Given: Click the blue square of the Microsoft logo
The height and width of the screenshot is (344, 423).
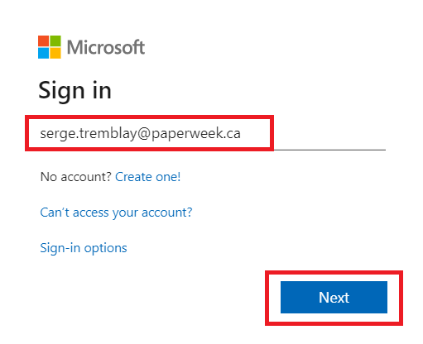Looking at the screenshot, I should (43, 53).
